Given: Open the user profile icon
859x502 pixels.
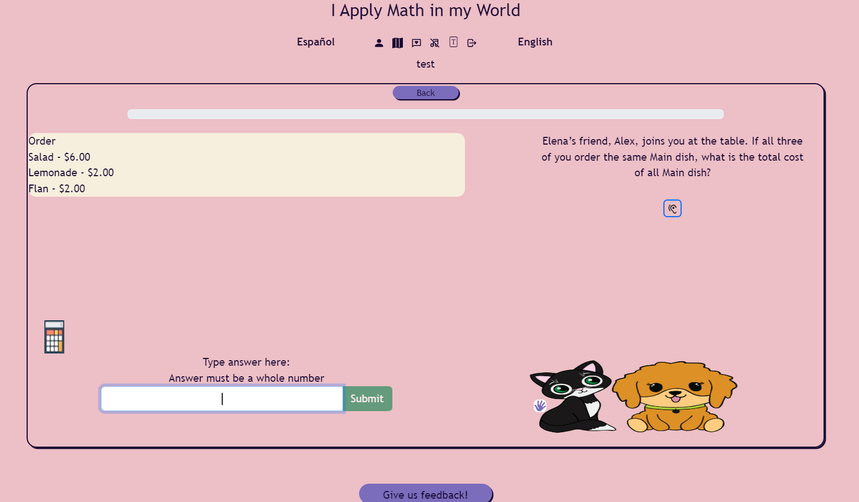Looking at the screenshot, I should (x=379, y=43).
